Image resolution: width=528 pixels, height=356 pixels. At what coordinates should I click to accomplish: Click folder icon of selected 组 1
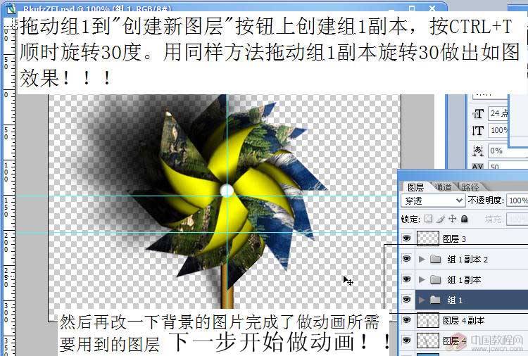pos(436,300)
